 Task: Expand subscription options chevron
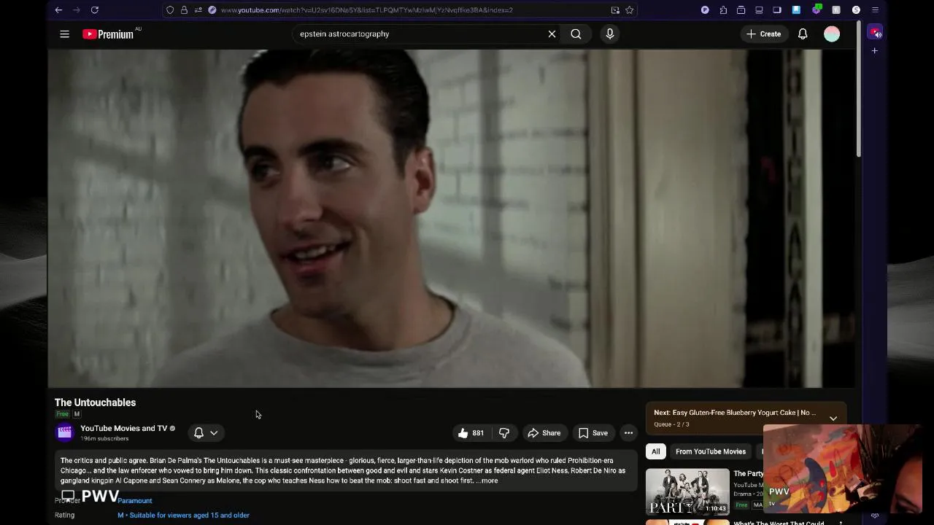tap(214, 432)
